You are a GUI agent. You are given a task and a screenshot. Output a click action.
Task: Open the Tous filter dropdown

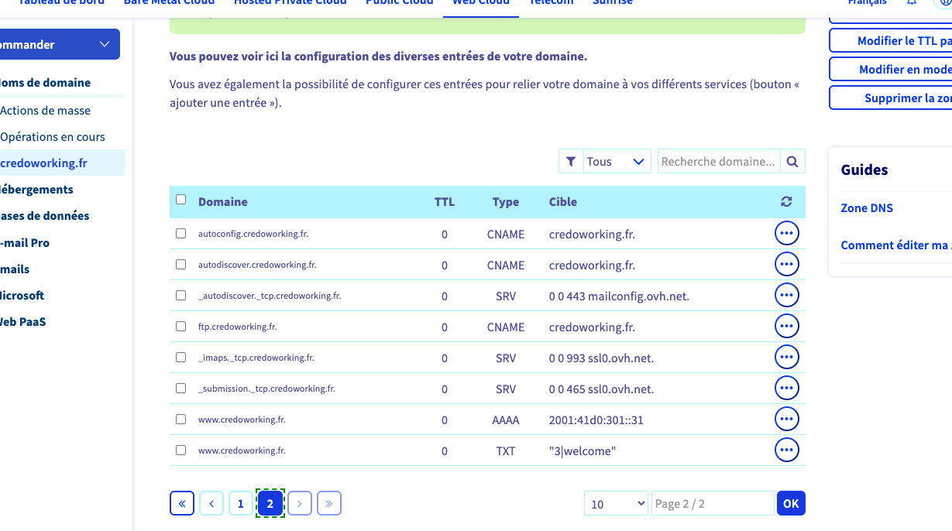[617, 162]
